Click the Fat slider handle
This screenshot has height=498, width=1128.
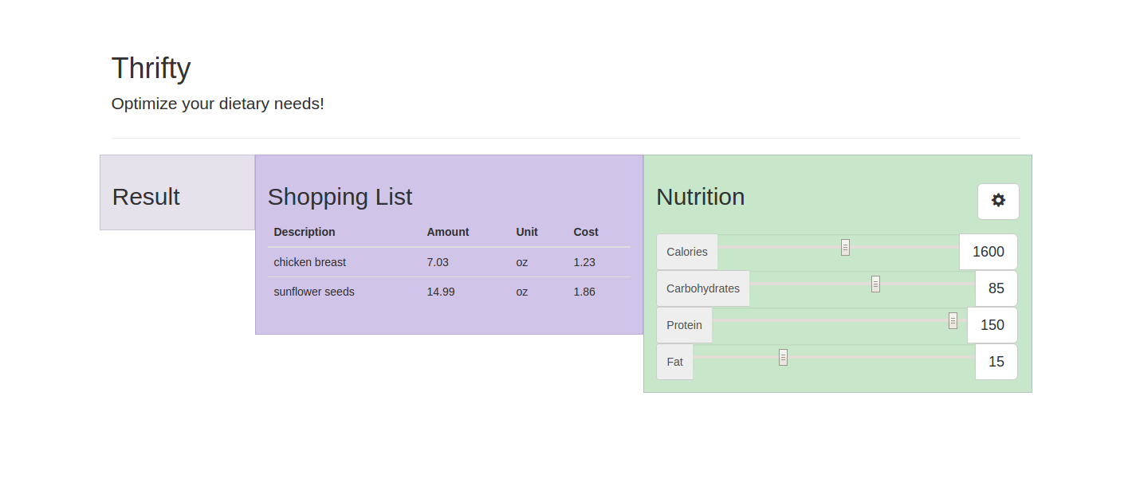783,358
